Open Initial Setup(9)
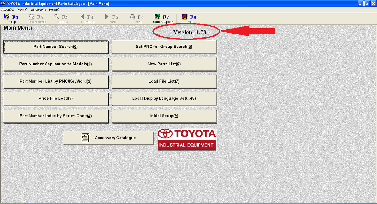The image size is (377, 204). (x=164, y=116)
